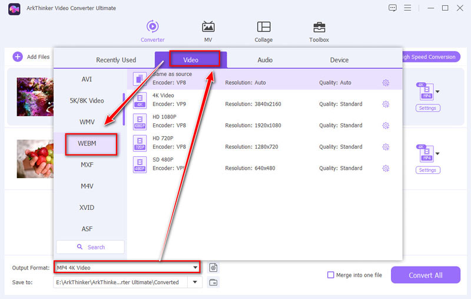Switch to the Recently Used tab
Viewport: 471px width, 299px height.
point(116,60)
